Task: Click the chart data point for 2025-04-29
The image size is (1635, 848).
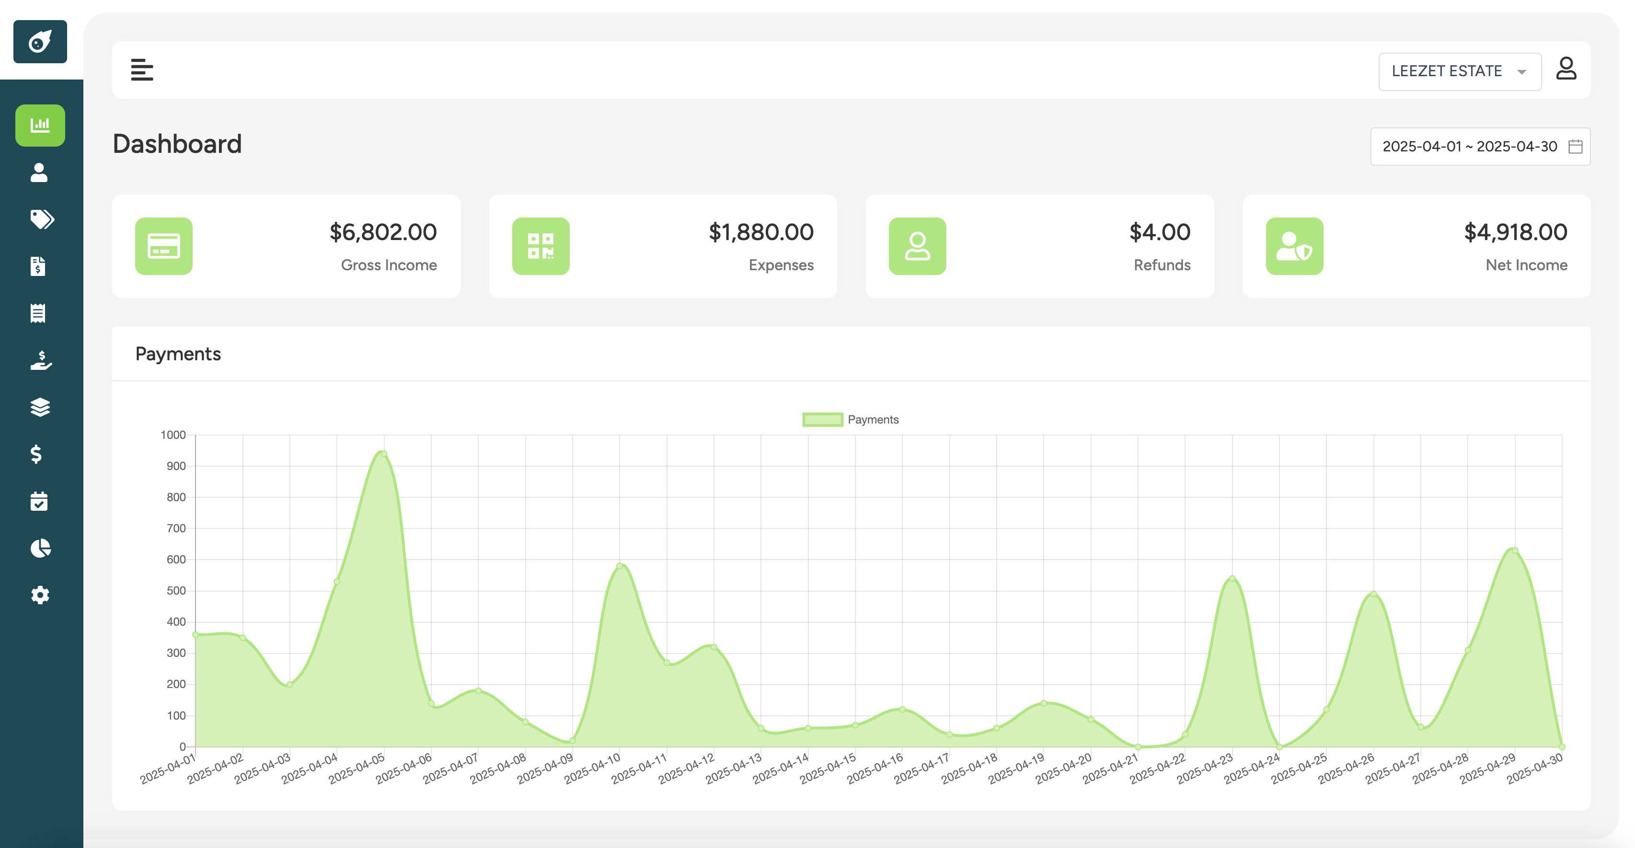Action: (1515, 550)
